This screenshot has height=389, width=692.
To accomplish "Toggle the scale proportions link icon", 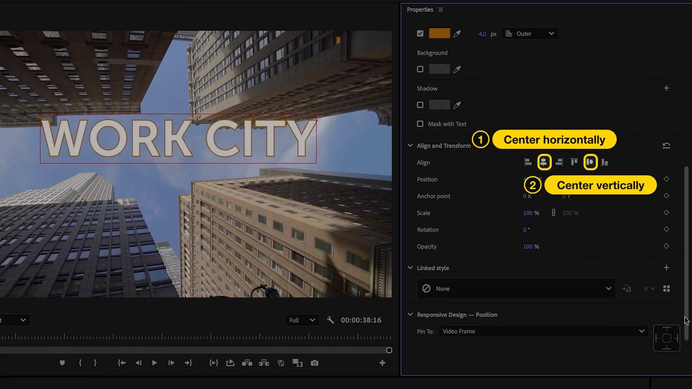I will pyautogui.click(x=553, y=213).
